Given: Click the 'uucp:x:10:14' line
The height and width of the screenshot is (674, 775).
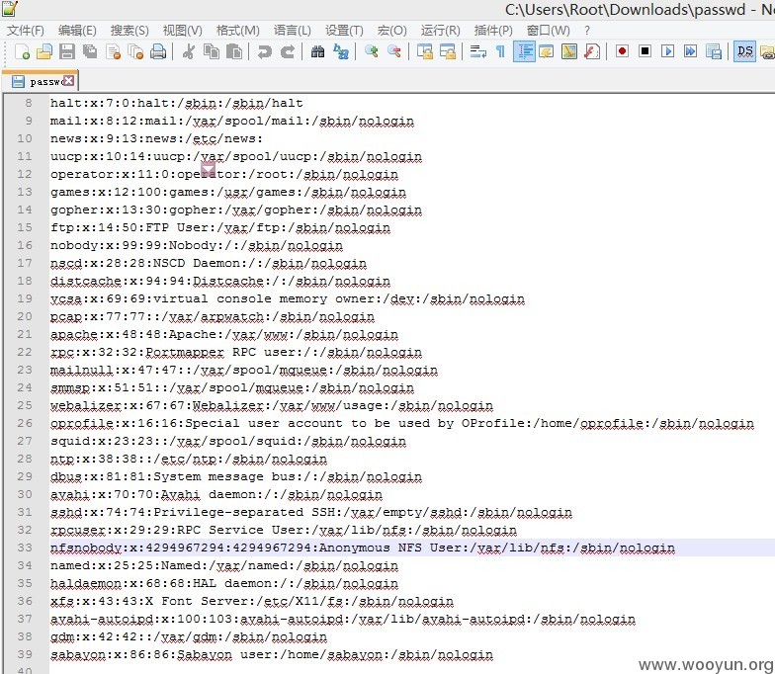Looking at the screenshot, I should (x=236, y=156).
